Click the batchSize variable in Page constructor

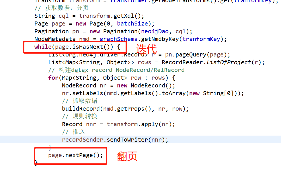[132, 24]
